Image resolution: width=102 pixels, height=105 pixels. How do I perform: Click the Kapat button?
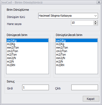tap(91, 99)
